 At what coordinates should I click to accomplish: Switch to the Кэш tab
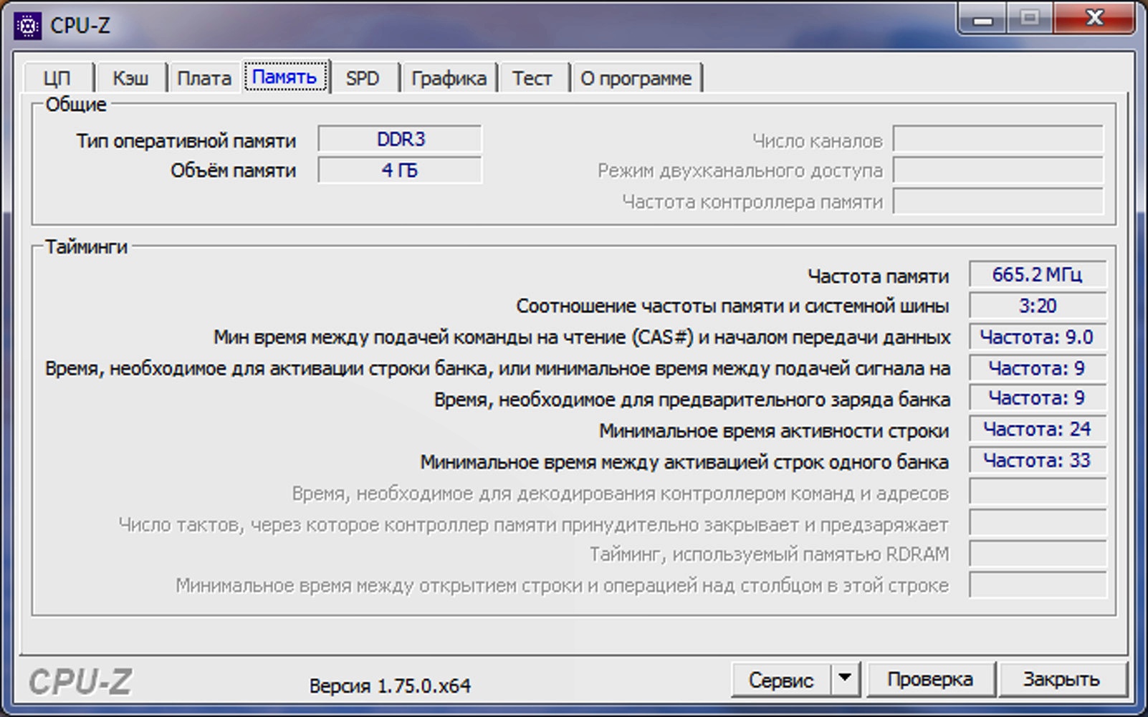(130, 78)
